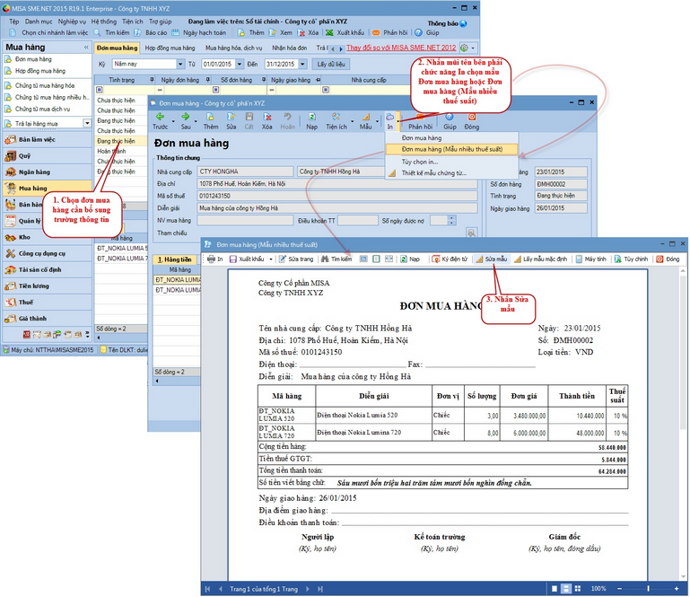Click Tiện ích in the Đơn mua hàng form
690x597 pixels.
[336, 120]
